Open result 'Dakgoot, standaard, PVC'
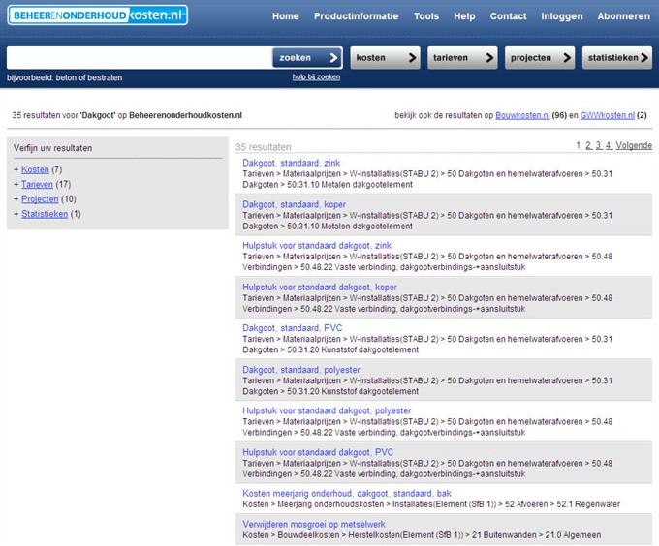The height and width of the screenshot is (546, 659). pos(292,328)
